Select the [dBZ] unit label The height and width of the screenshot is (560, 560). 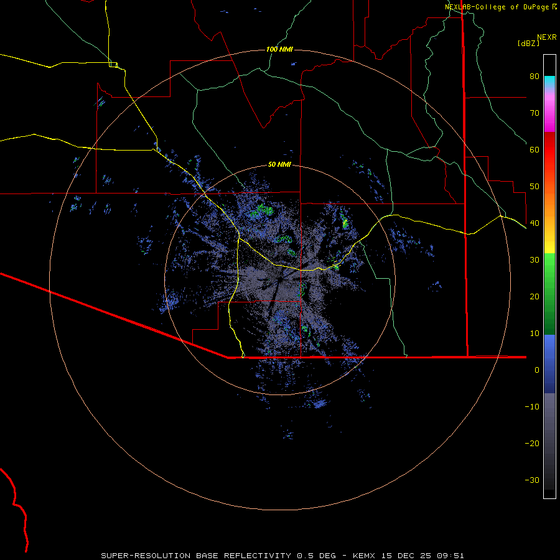coord(528,44)
